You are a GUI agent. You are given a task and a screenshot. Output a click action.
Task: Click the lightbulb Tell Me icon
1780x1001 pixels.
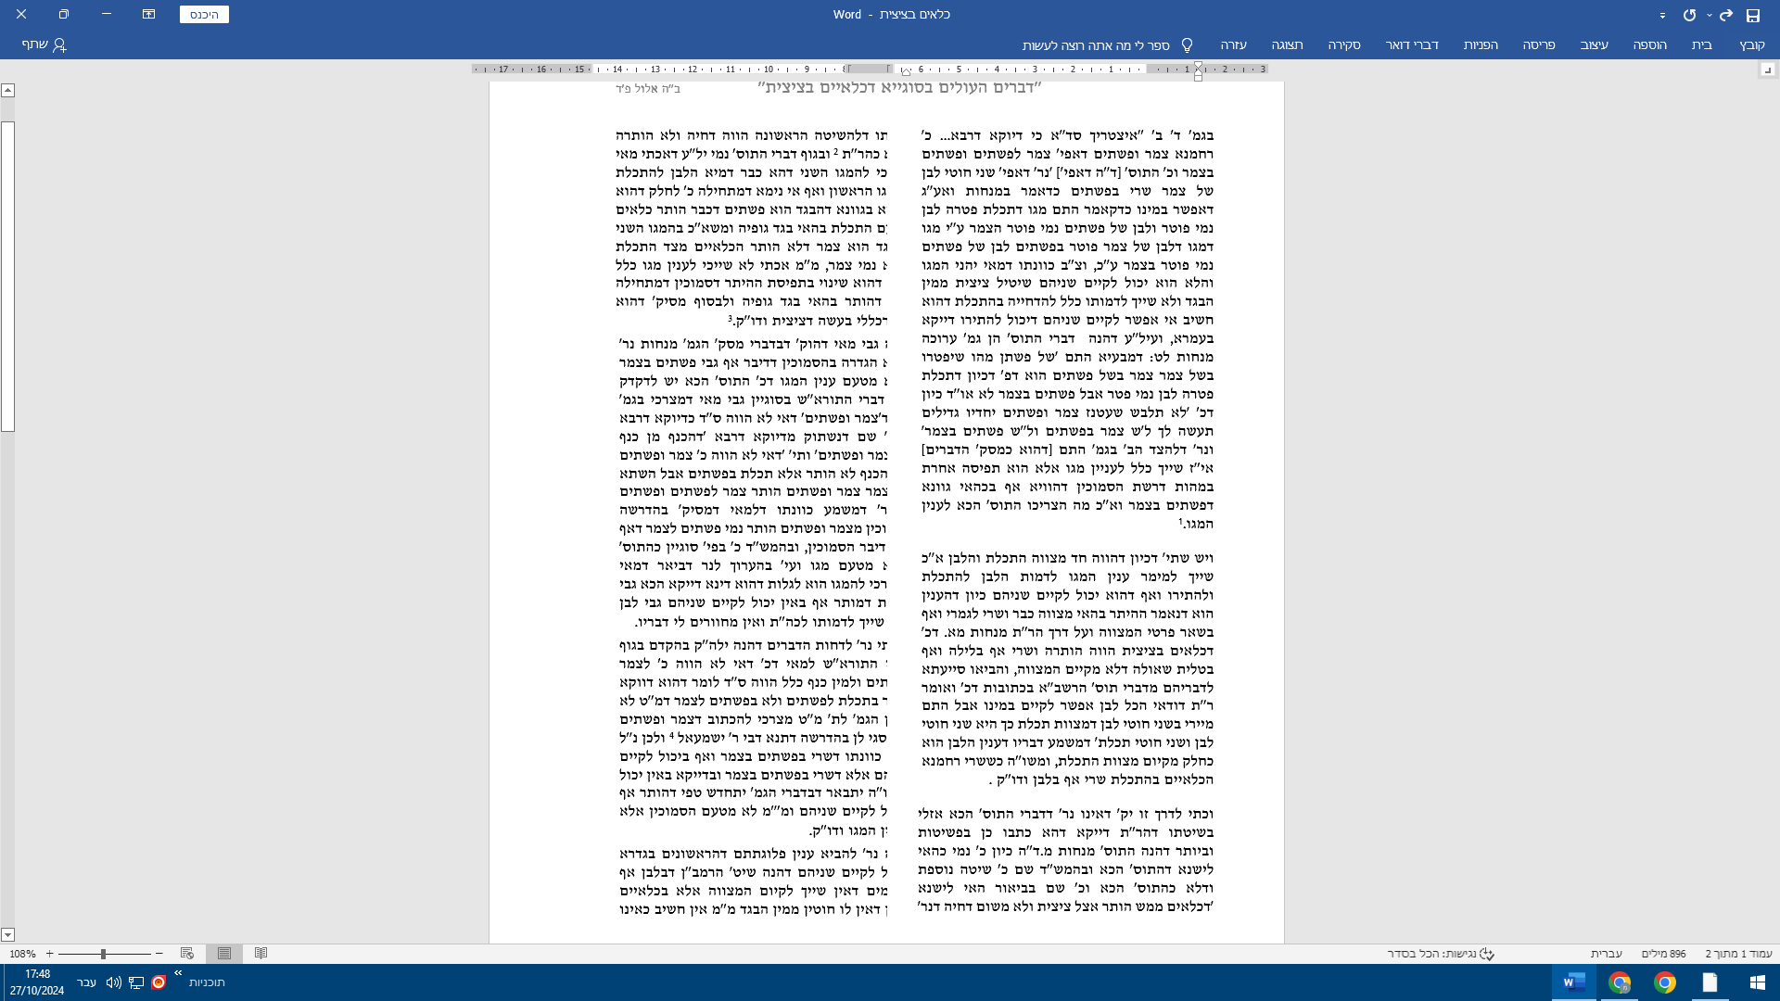pos(1187,44)
